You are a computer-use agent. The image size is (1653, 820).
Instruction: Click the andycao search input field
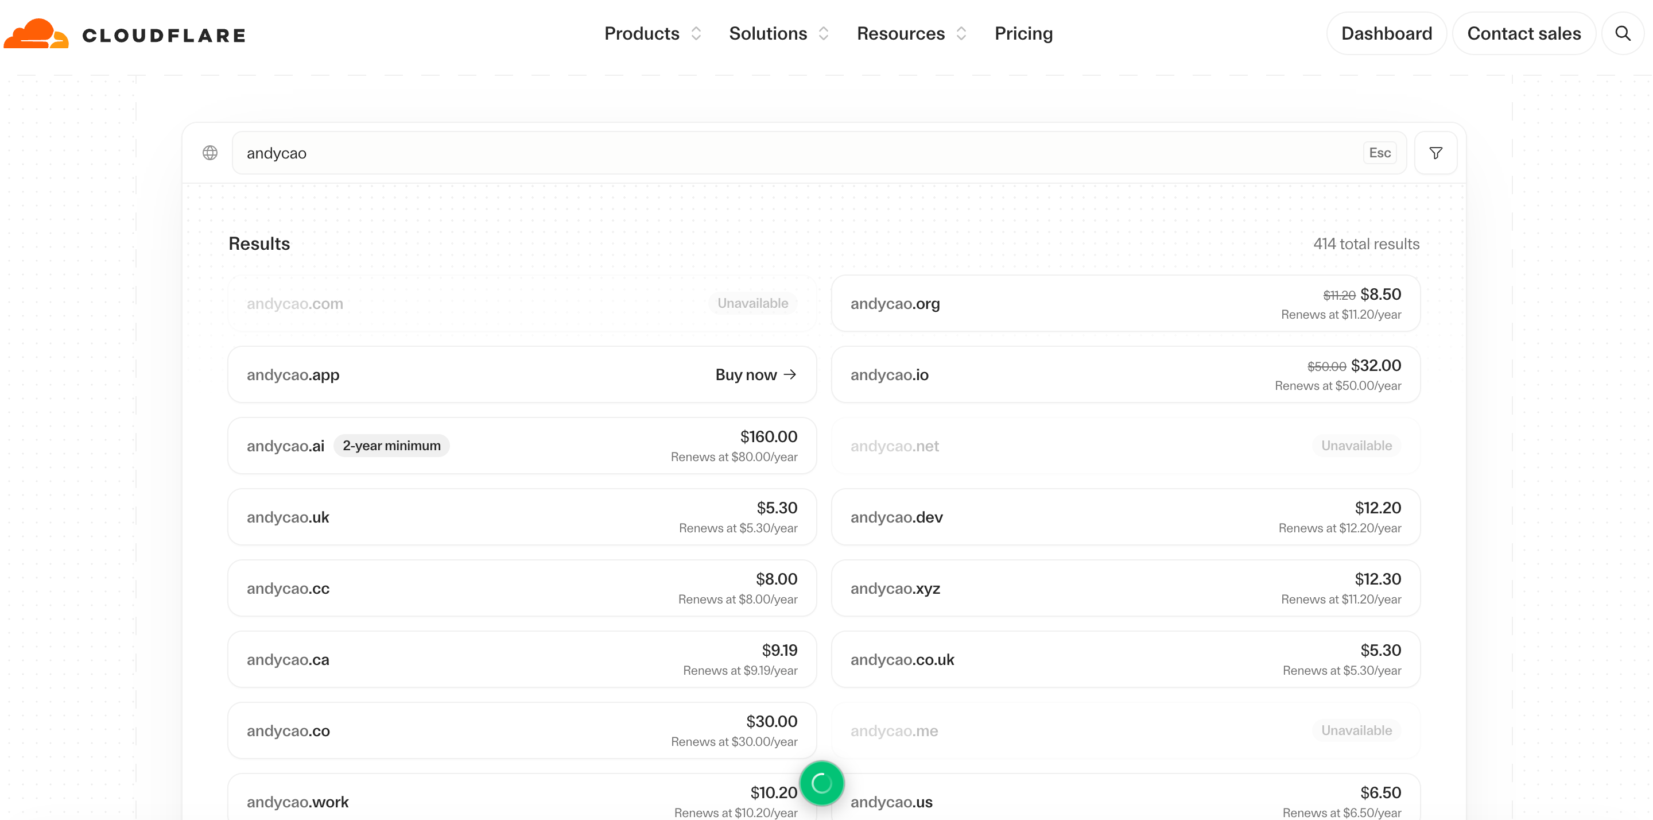tap(819, 153)
